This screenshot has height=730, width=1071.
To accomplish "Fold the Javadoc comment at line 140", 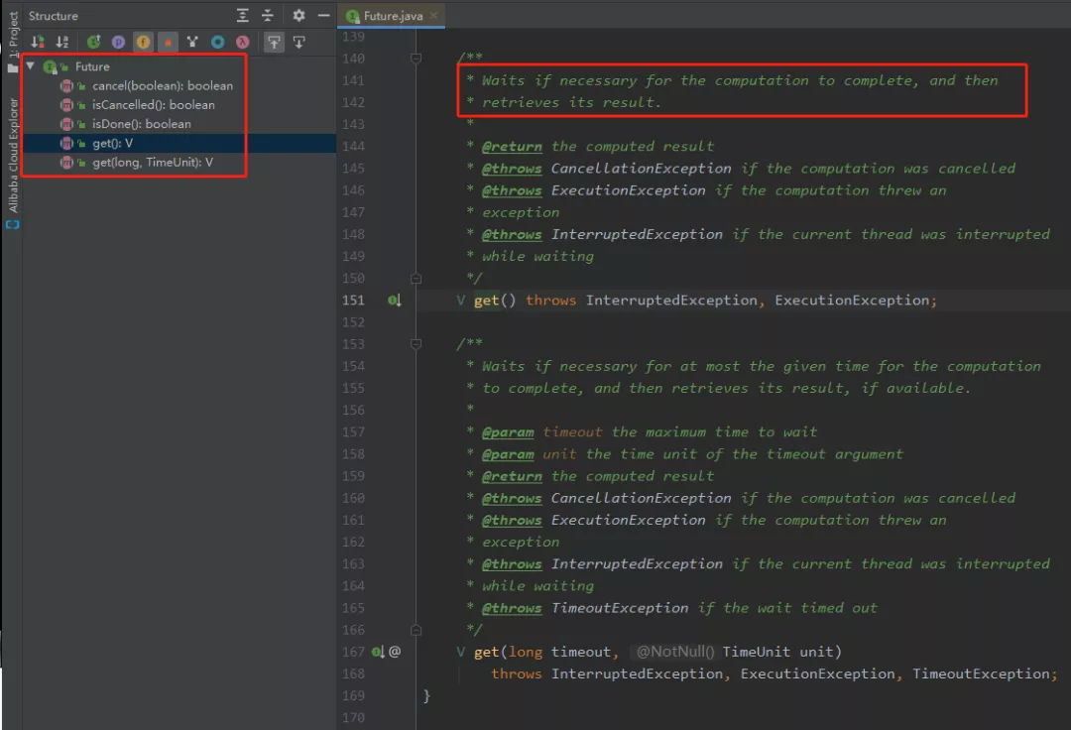I will [x=416, y=59].
